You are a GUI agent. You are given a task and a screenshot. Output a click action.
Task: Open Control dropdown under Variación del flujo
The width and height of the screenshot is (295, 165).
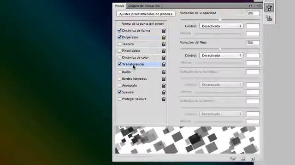[x=221, y=55]
